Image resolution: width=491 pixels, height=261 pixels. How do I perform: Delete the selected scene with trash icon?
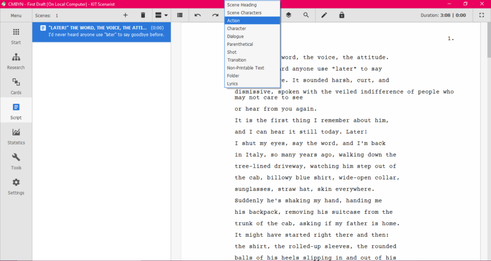coord(143,15)
